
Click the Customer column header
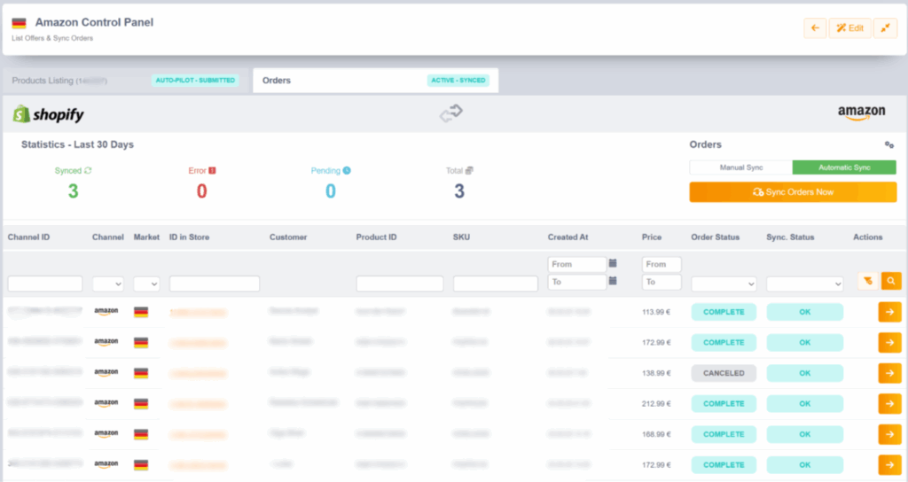(288, 237)
